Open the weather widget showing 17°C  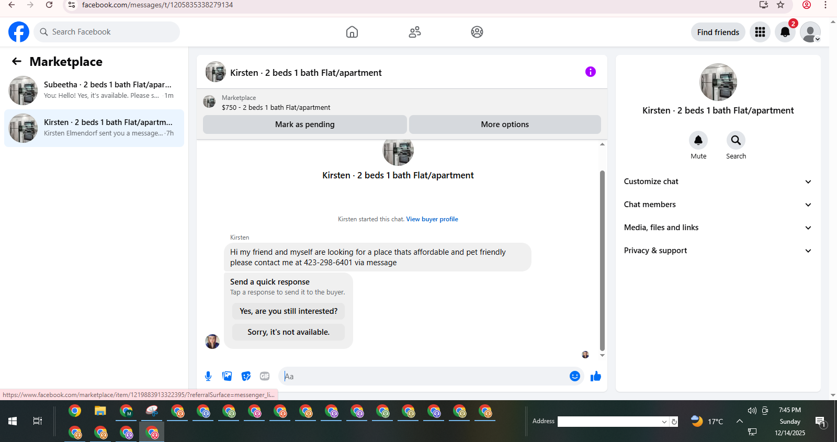pos(707,421)
